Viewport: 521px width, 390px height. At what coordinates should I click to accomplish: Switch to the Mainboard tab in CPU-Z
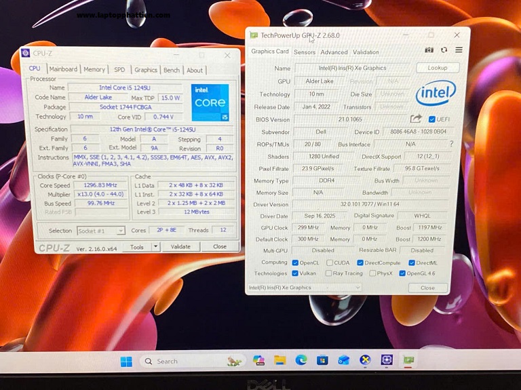click(x=63, y=69)
